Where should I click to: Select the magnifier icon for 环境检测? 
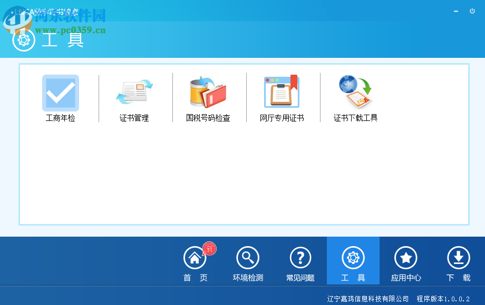[247, 257]
